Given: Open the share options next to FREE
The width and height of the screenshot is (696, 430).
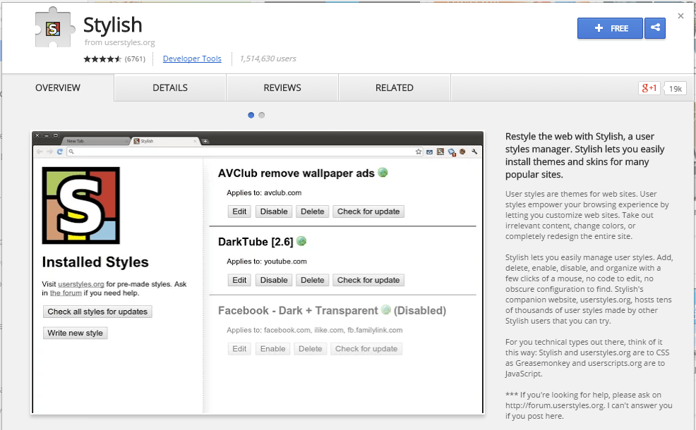Looking at the screenshot, I should coord(655,28).
